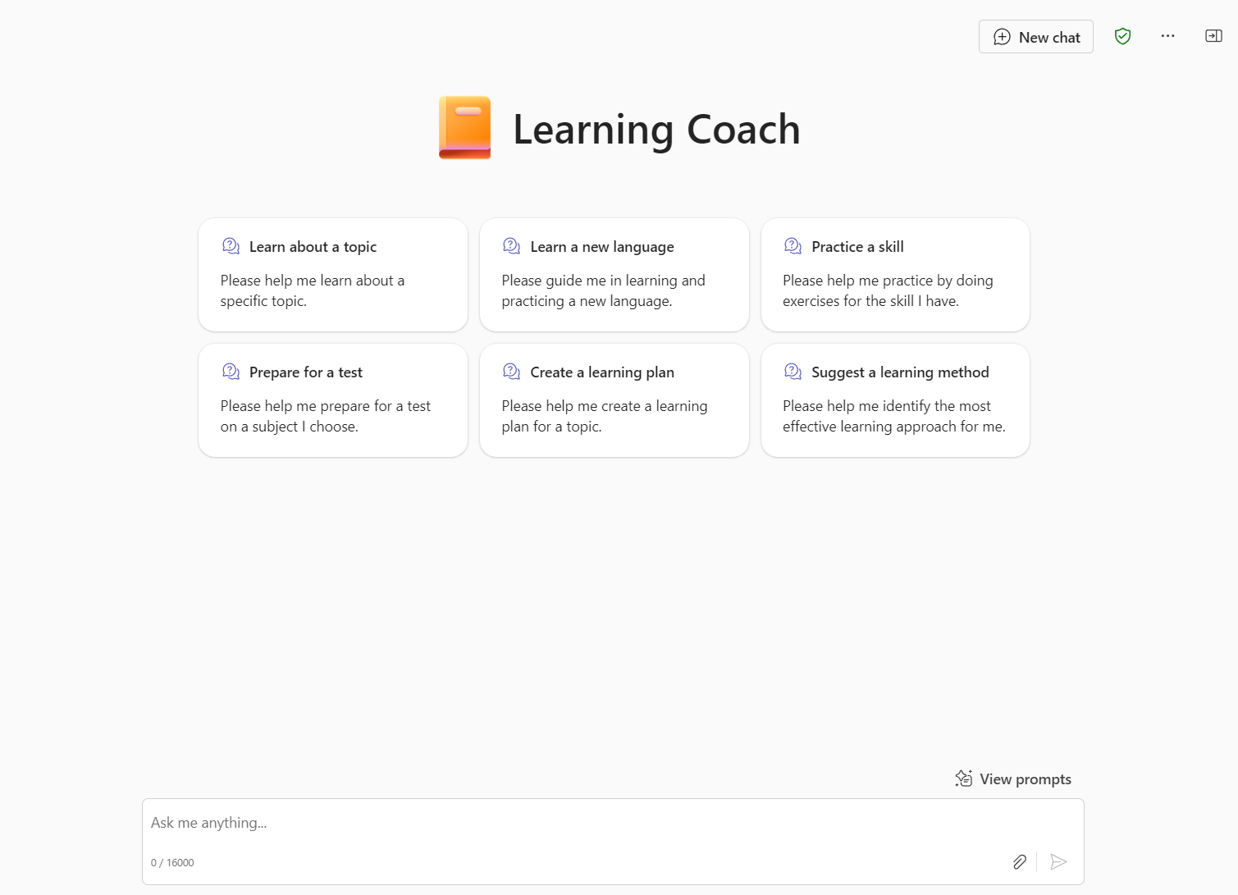Expand the side panel with arrow icon
The width and height of the screenshot is (1238, 895).
1213,36
